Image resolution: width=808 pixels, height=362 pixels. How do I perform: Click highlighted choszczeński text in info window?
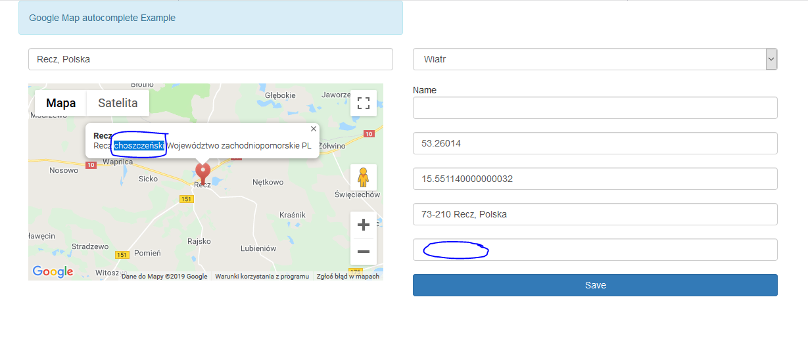tap(139, 145)
